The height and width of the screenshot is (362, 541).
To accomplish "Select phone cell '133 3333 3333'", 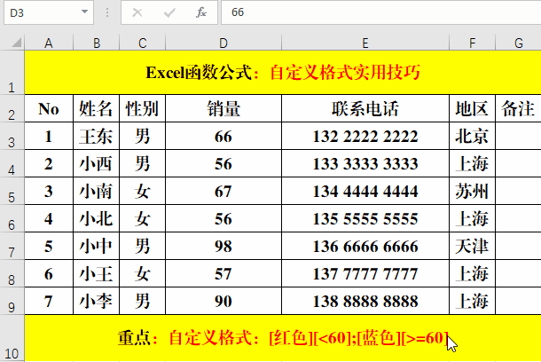I will pos(365,163).
